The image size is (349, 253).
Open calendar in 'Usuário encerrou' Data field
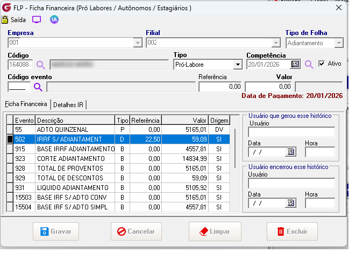(x=290, y=203)
